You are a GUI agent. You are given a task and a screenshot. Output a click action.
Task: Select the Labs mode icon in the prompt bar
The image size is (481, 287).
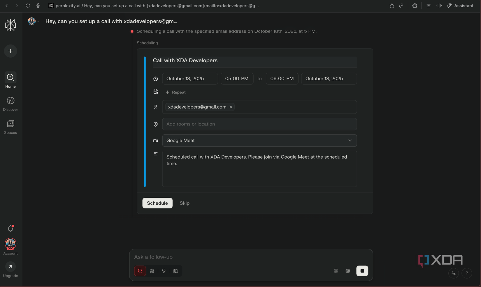click(x=175, y=271)
